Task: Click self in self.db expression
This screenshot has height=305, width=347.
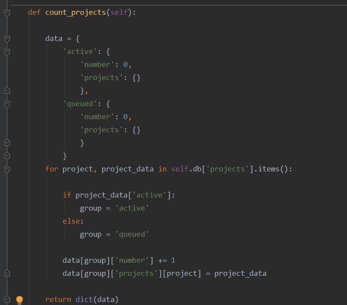Action: tap(180, 169)
